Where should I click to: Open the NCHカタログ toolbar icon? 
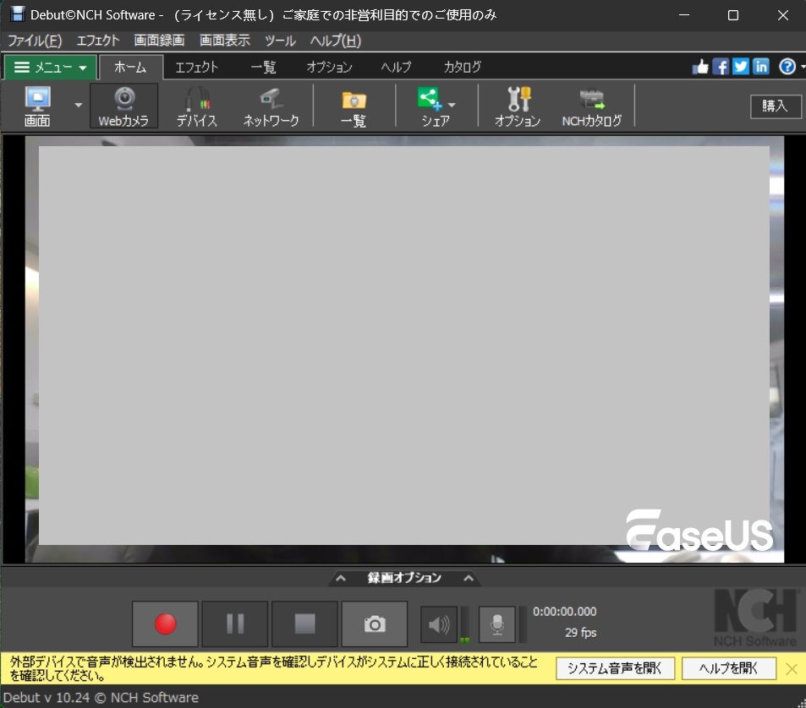[x=591, y=106]
